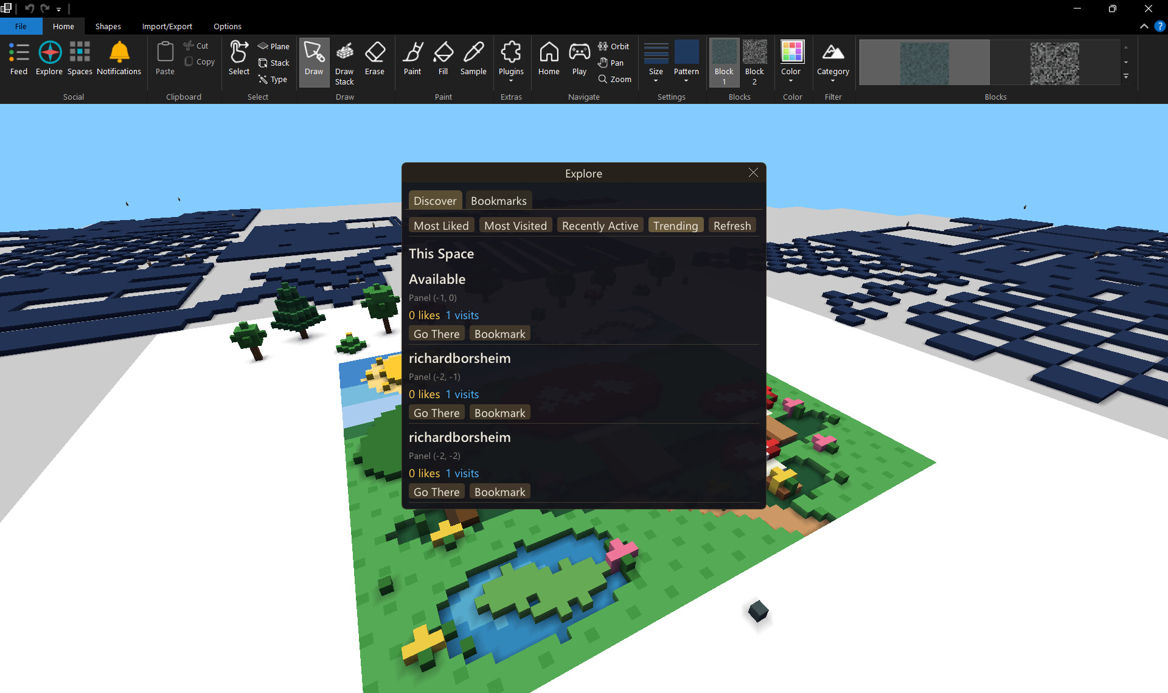
Task: Bookmark the Available Panel (-1, 0)
Action: click(x=499, y=334)
